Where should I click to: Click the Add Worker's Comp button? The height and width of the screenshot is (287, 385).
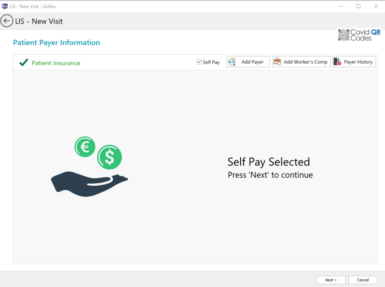click(301, 62)
